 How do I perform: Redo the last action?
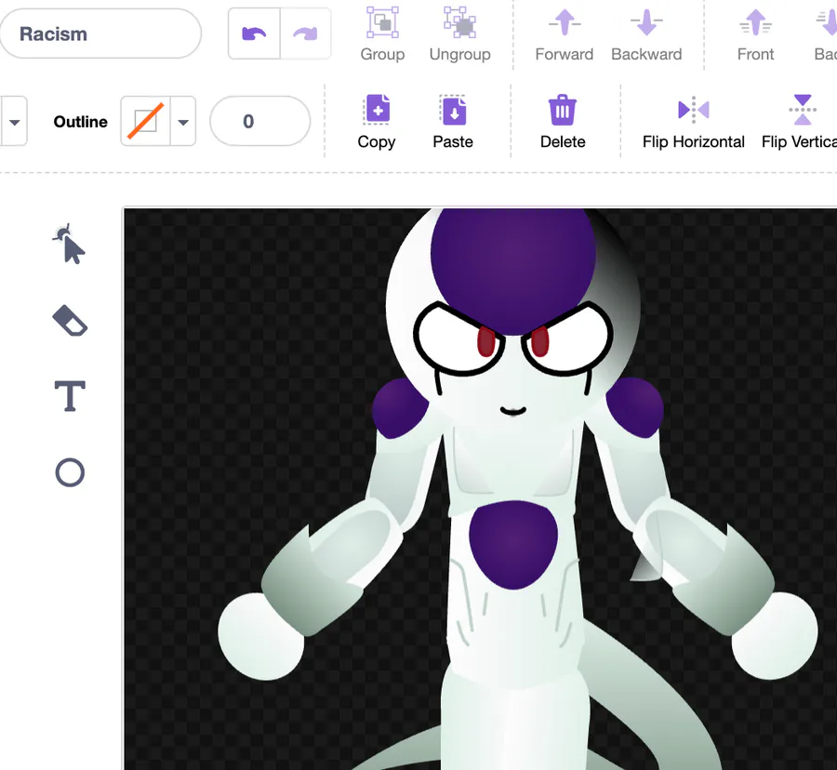click(305, 33)
